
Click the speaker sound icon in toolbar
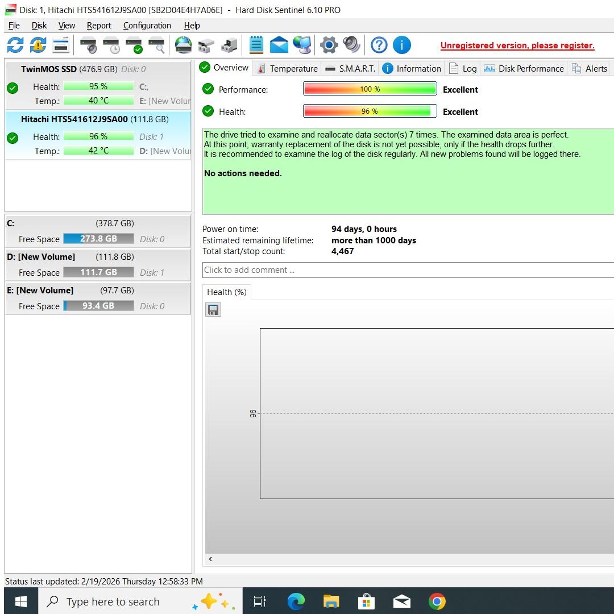pyautogui.click(x=351, y=45)
